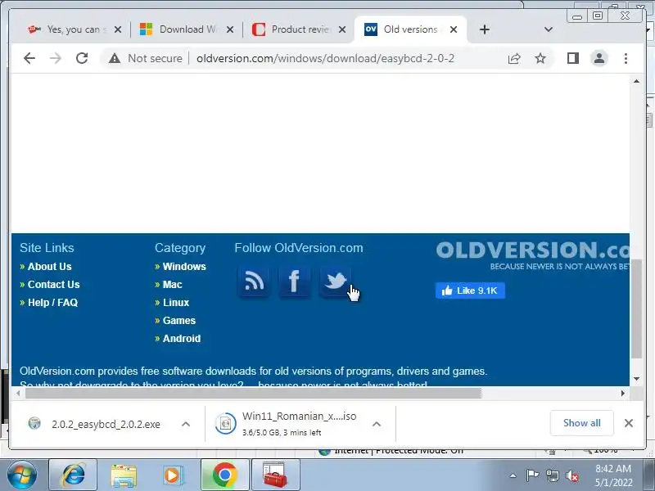Browse the Android category
655x491 pixels.
[x=182, y=338]
